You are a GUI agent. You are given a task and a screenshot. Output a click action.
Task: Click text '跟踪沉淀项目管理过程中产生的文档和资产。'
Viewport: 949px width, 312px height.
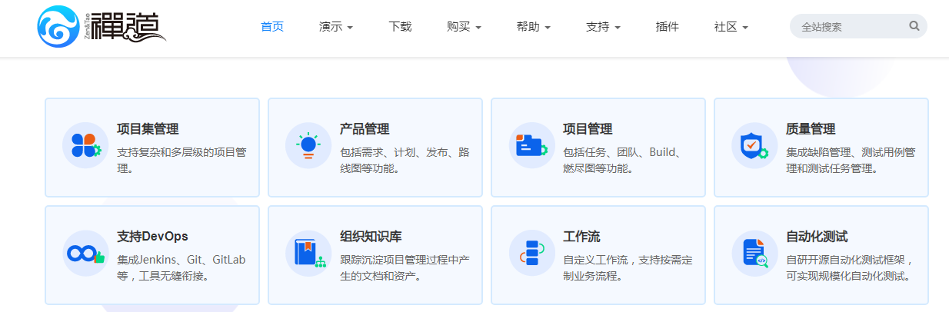coord(405,267)
